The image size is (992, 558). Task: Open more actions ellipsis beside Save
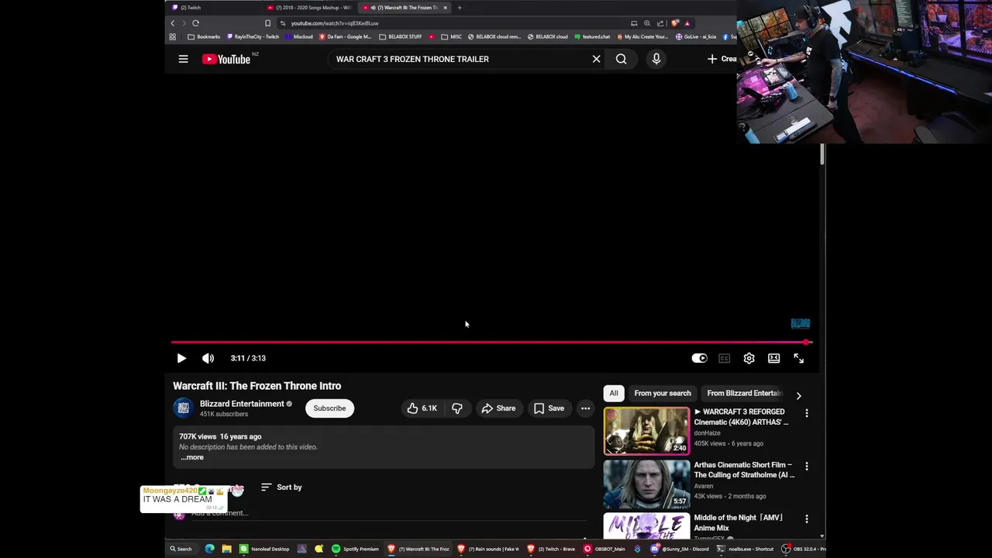tap(585, 408)
